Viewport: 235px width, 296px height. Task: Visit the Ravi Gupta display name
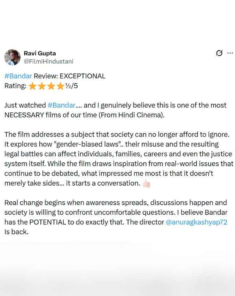pos(40,53)
